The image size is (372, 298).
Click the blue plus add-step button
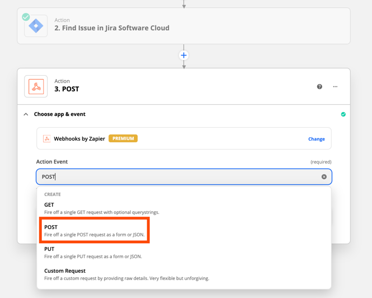183,55
